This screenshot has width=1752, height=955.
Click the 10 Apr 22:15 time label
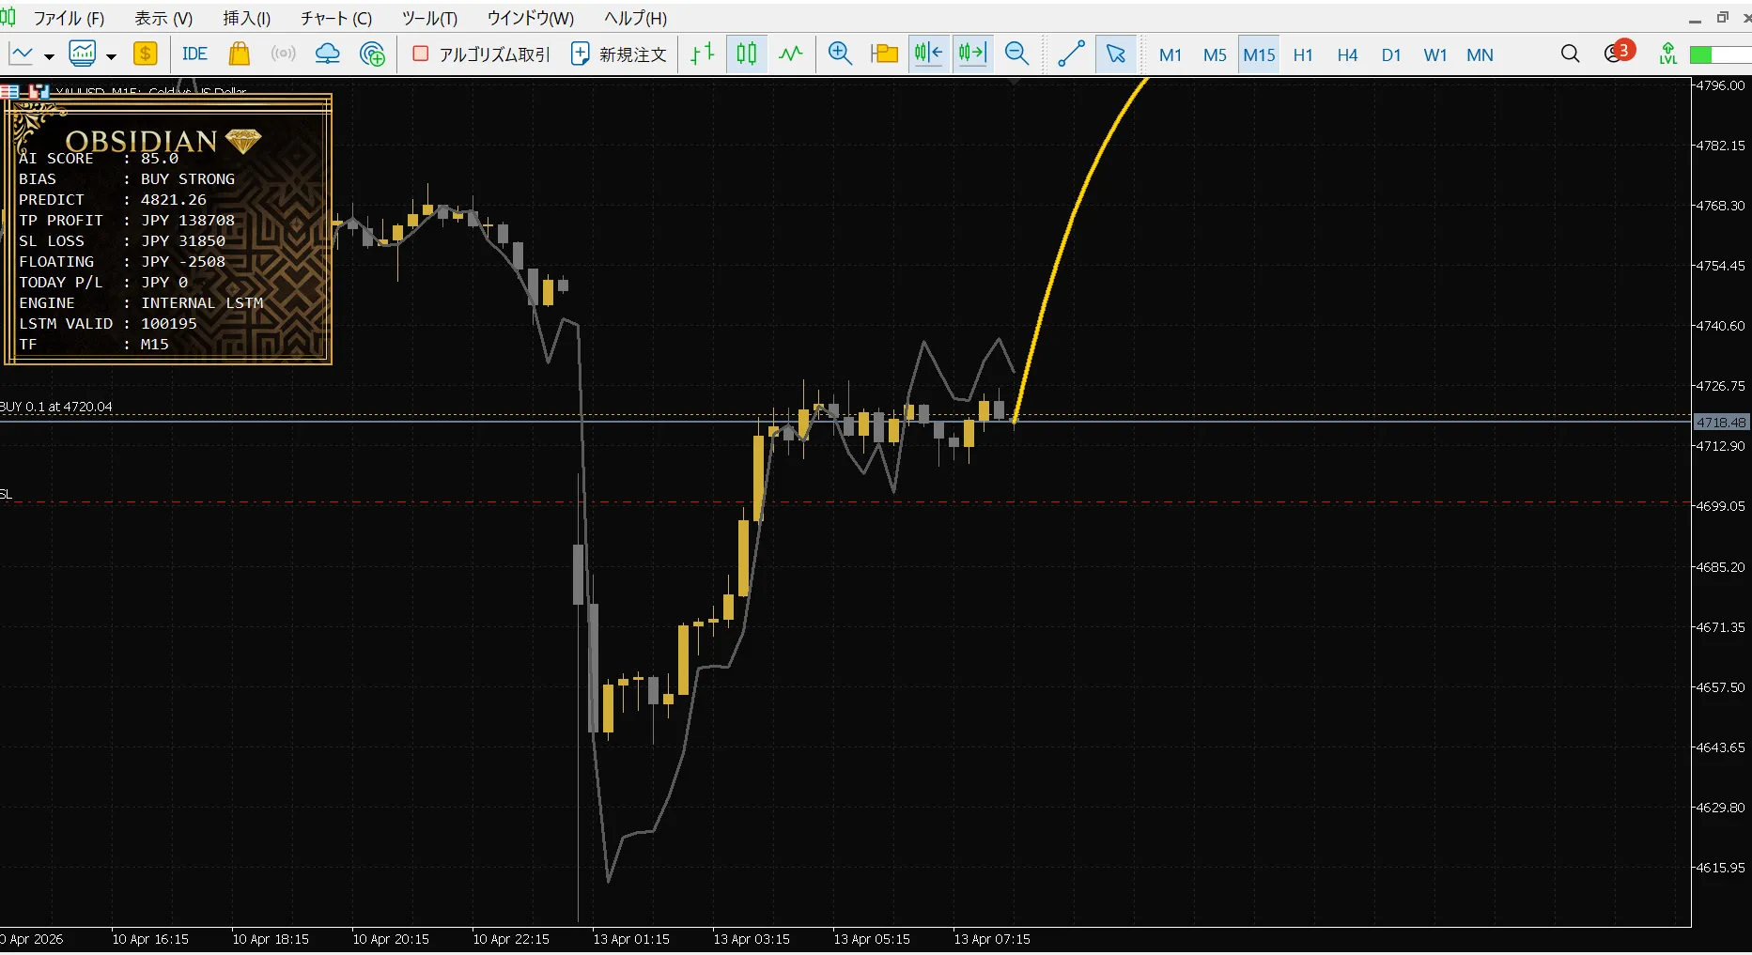click(x=511, y=939)
